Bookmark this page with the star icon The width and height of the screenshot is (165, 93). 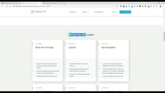click(x=117, y=6)
